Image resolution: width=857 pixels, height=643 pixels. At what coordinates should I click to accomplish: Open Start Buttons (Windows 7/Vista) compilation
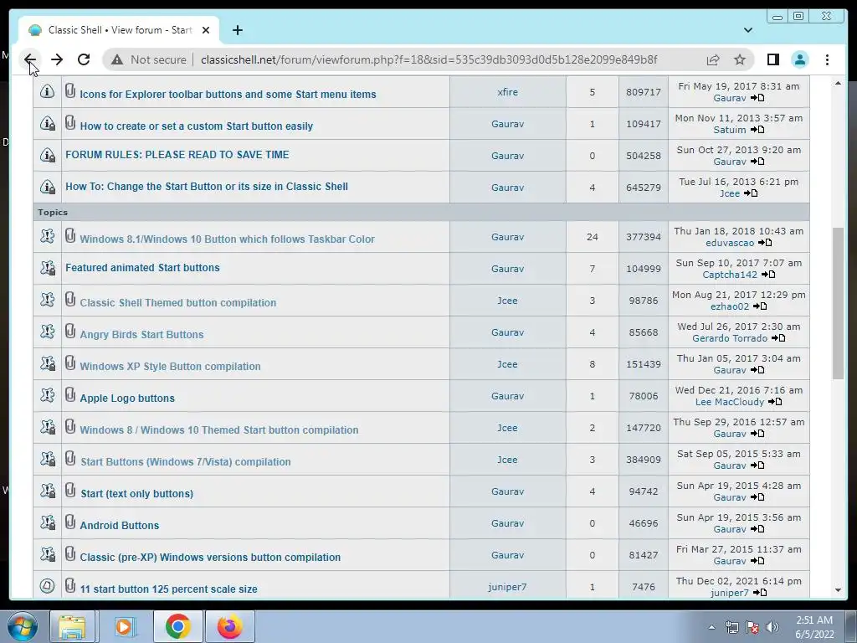click(x=186, y=461)
